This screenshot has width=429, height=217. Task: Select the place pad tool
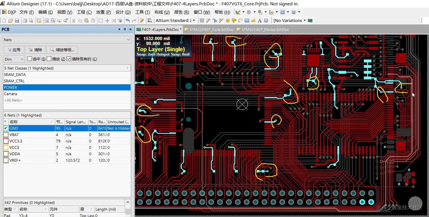pos(228,20)
